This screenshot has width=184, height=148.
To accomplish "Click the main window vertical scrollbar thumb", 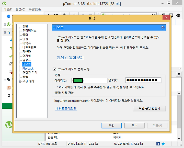I will [179, 111].
